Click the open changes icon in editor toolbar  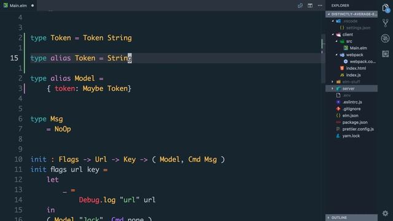pos(300,6)
